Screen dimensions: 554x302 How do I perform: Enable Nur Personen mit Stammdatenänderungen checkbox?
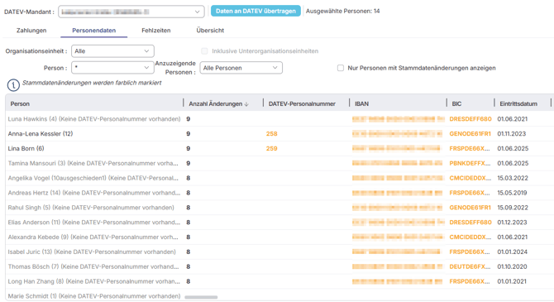tap(341, 68)
